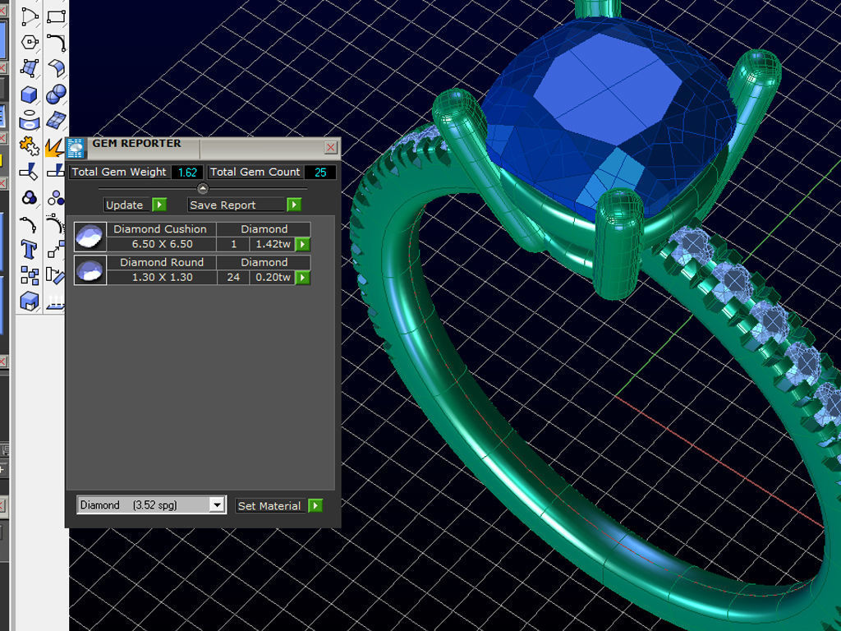This screenshot has height=631, width=841.
Task: Select the Move transform tool
Action: coord(55,250)
